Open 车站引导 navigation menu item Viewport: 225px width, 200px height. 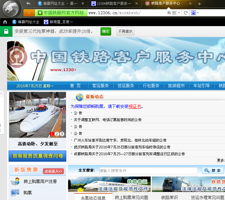[202, 86]
